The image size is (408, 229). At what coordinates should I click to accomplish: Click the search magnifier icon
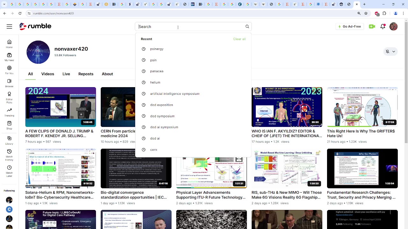pyautogui.click(x=247, y=27)
